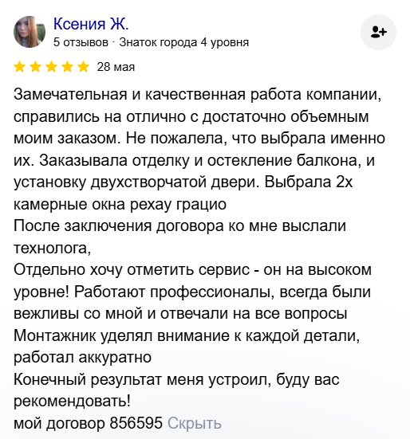The image size is (410, 439).
Task: Click the 'рекомендовать!' text line
Action: tap(72, 402)
